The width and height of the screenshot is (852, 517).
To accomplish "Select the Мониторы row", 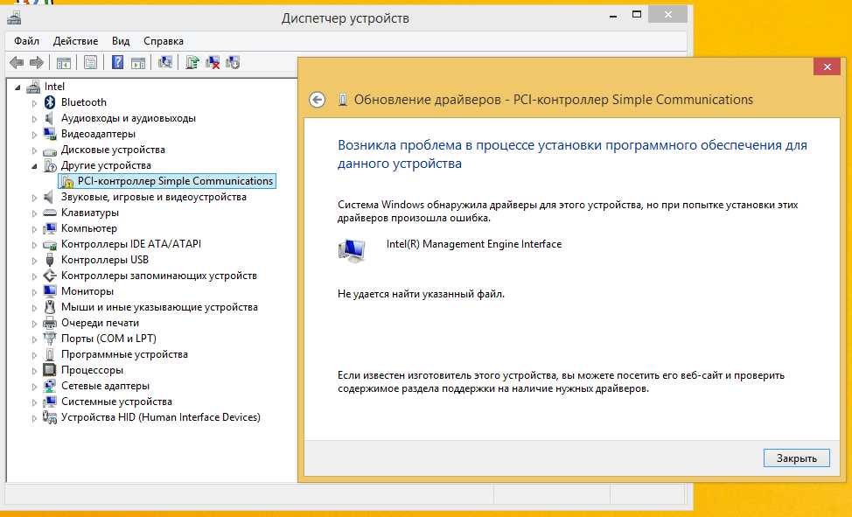I will [x=87, y=291].
